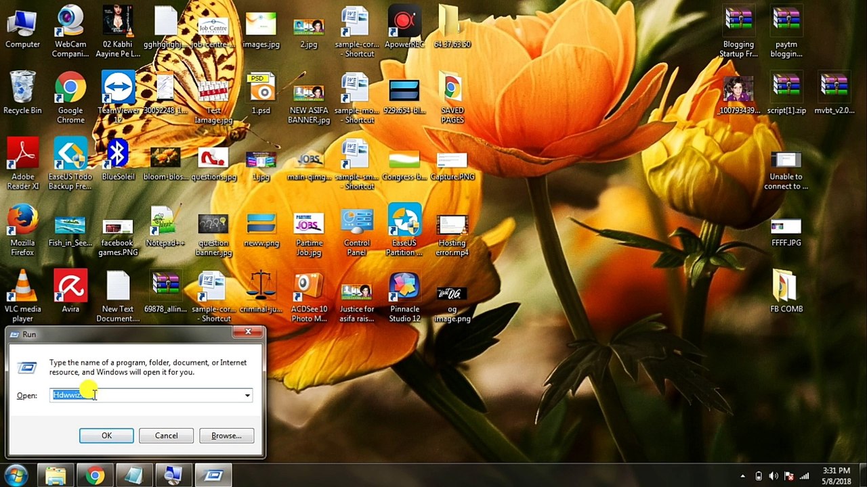
Task: Select the Notepad++ desktop icon
Action: (x=165, y=226)
